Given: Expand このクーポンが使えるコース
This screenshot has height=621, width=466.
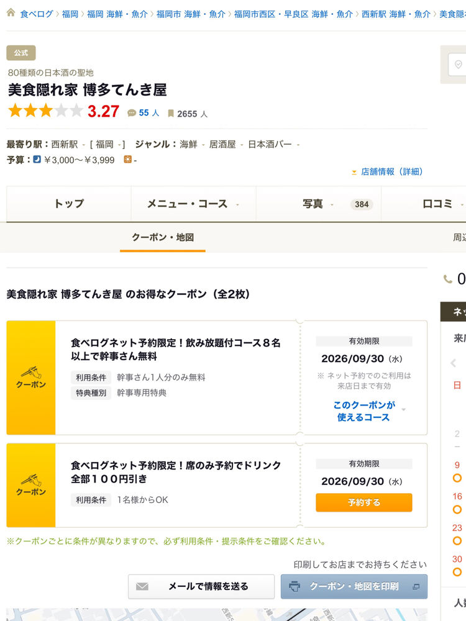Looking at the screenshot, I should point(363,411).
